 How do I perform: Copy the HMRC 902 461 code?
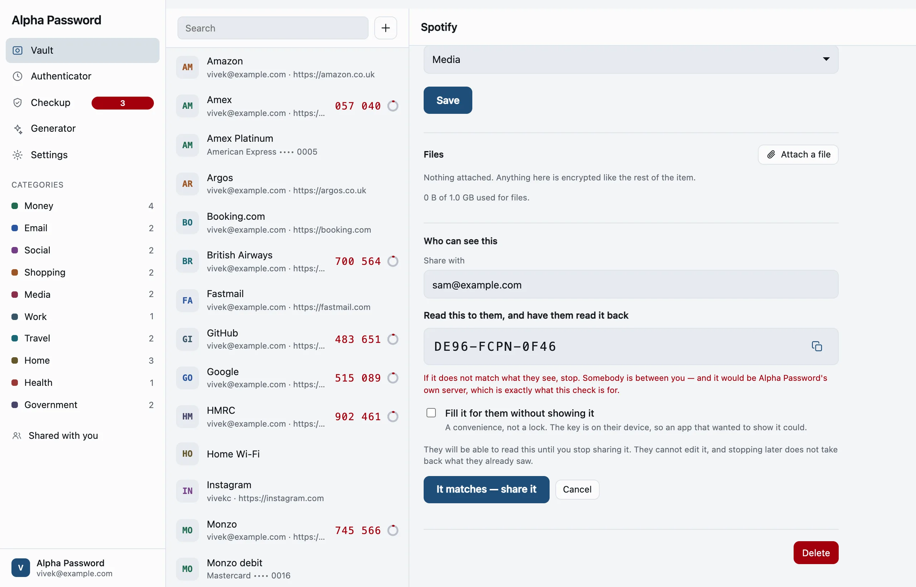358,417
